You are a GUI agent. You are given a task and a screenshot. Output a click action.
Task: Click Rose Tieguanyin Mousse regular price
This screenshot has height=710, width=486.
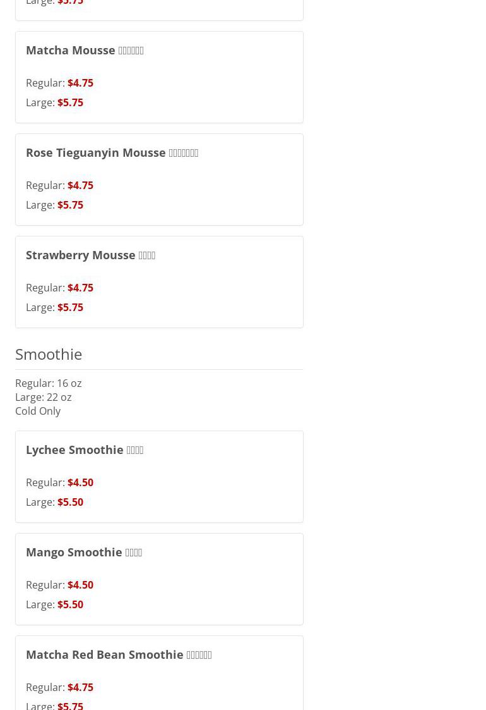pos(80,185)
